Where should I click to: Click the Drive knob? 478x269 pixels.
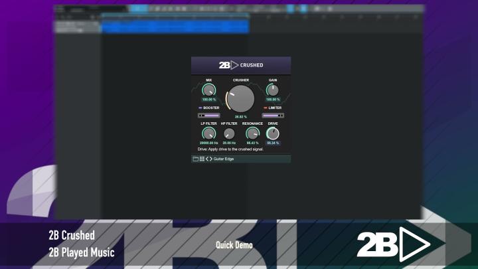click(273, 134)
